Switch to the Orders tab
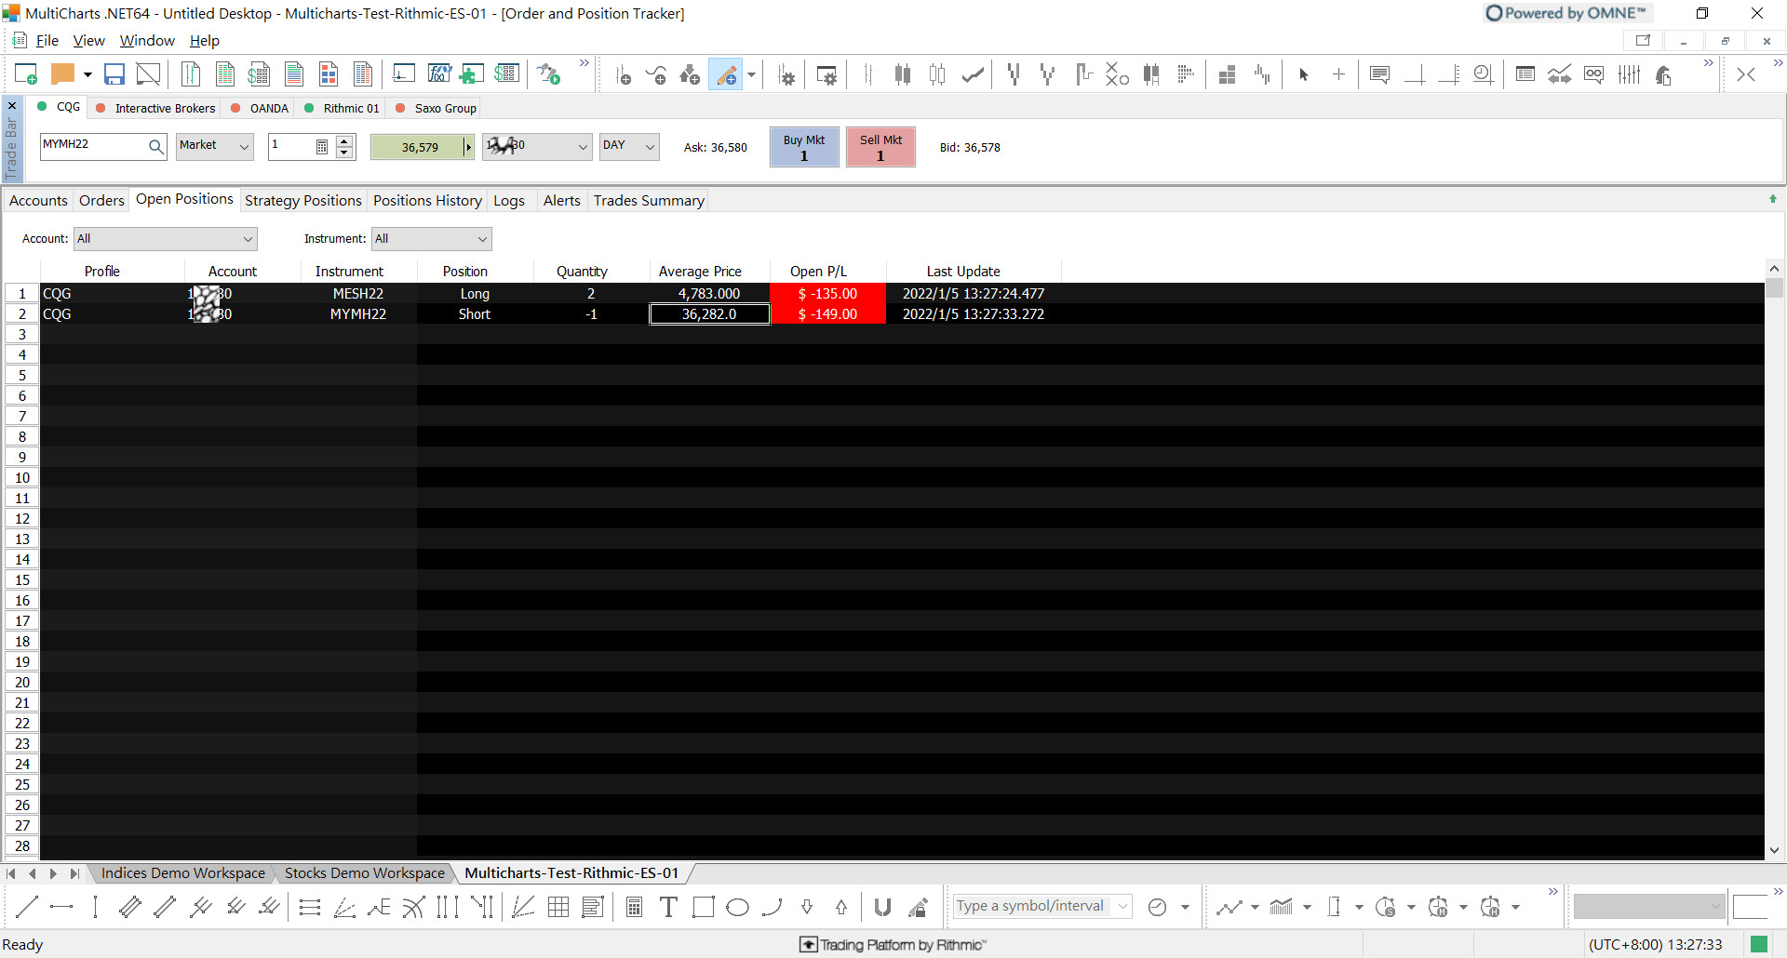The image size is (1787, 958). tap(101, 201)
